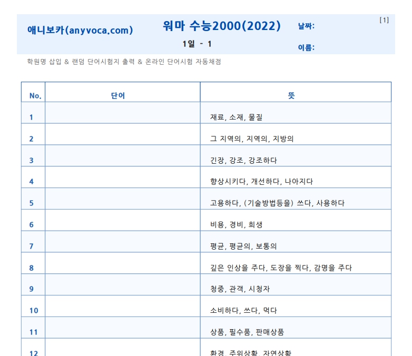Screen dimensions: 412x356
Task: Click the meaning '향상시키다, 개선하다, 나아지다'
Action: [x=261, y=182]
